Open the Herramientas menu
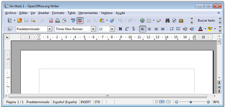Screen dimensions: 226x108 click(x=88, y=13)
